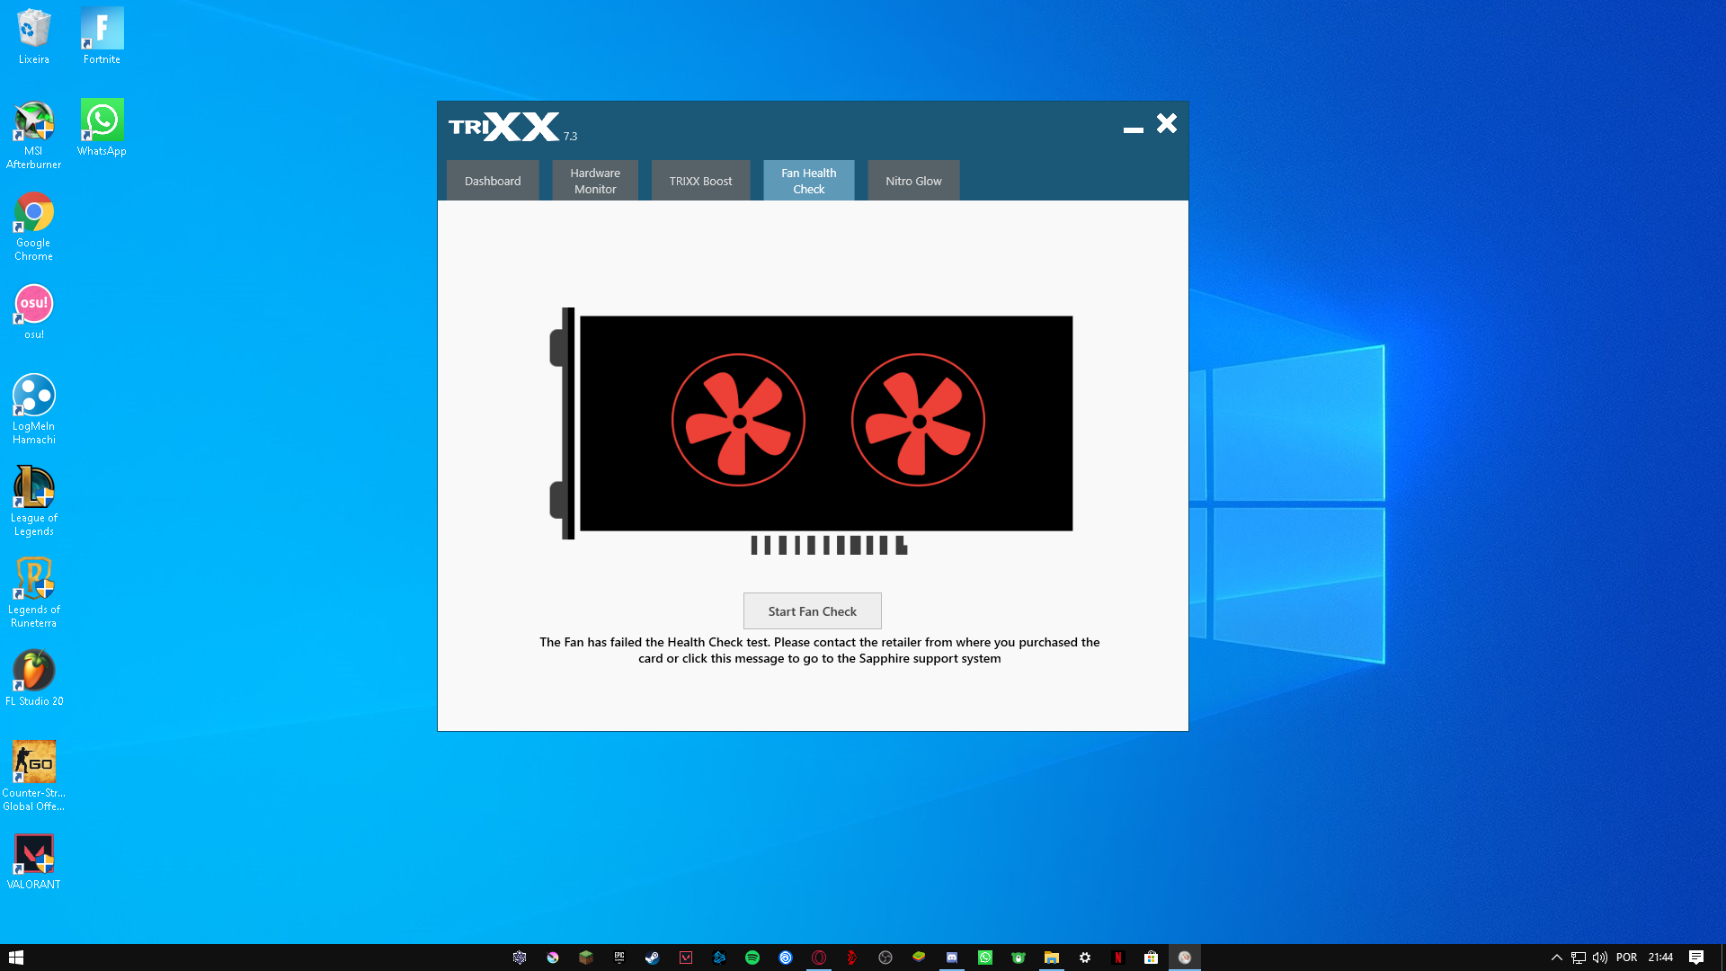The height and width of the screenshot is (971, 1726).
Task: Select the Fortnite desktop shortcut
Action: pos(102,37)
